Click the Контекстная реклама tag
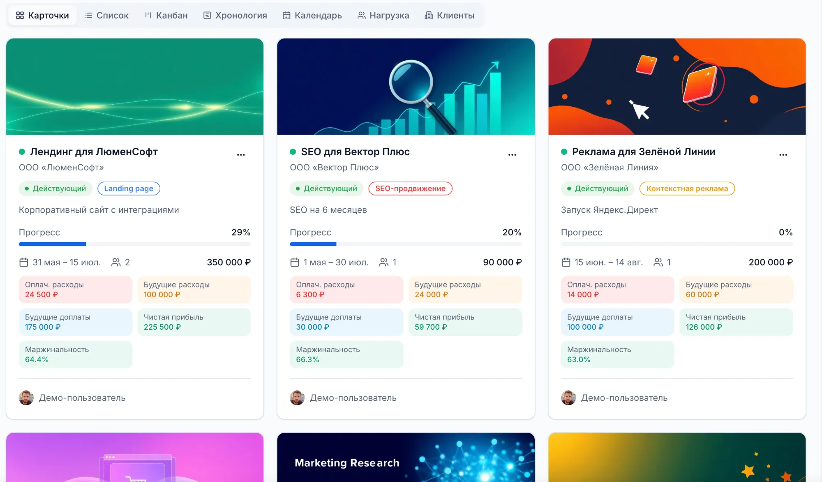Image resolution: width=822 pixels, height=482 pixels. pos(687,188)
